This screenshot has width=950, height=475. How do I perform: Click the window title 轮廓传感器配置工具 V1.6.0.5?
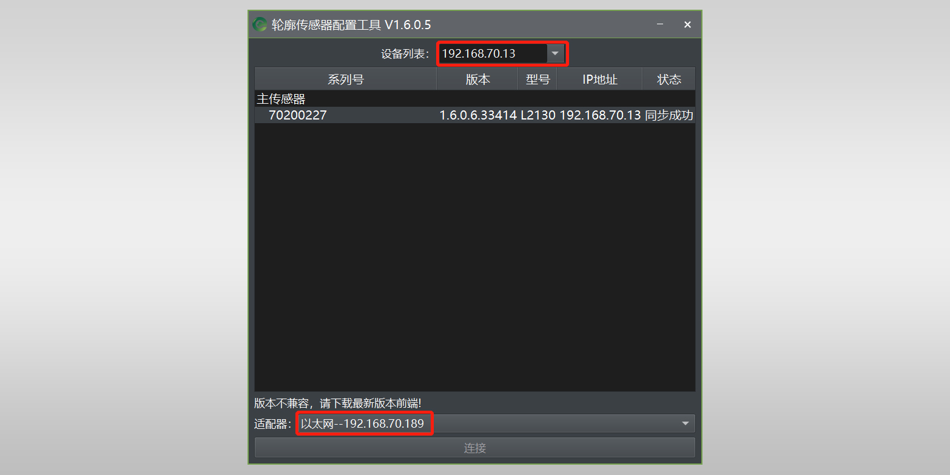[x=351, y=25]
